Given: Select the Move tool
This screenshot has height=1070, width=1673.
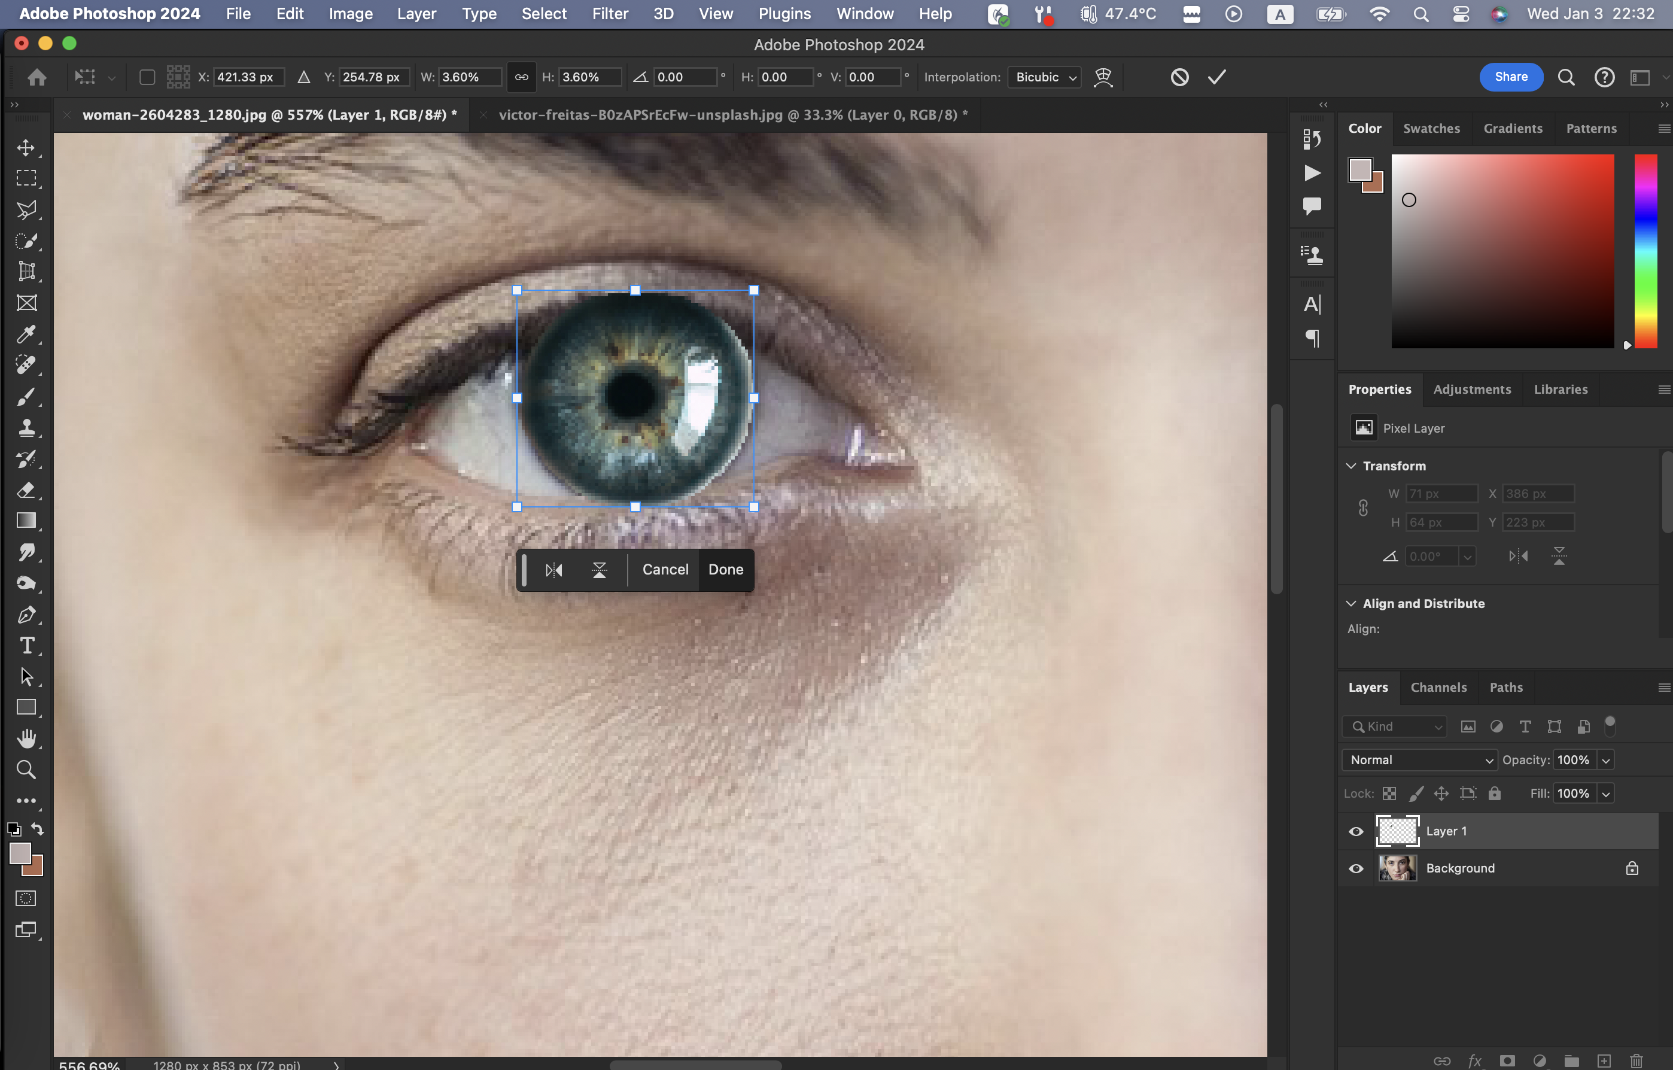Looking at the screenshot, I should pos(26,147).
